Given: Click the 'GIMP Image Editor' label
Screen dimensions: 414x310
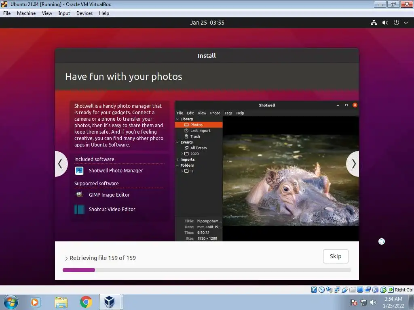Looking at the screenshot, I should pos(109,195).
